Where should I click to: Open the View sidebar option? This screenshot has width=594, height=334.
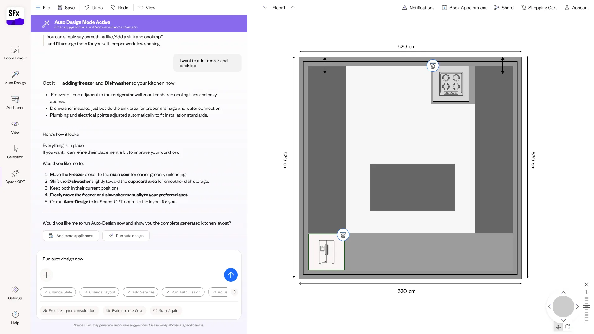15,127
